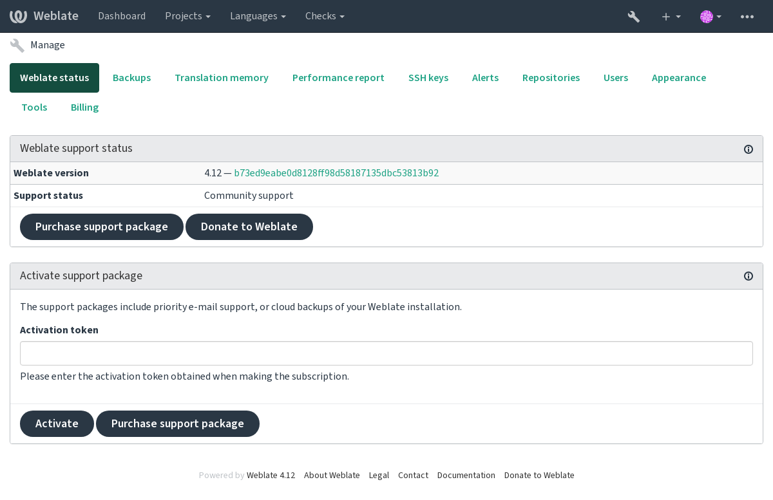Open the user avatar menu
773x500 pixels.
(x=711, y=17)
